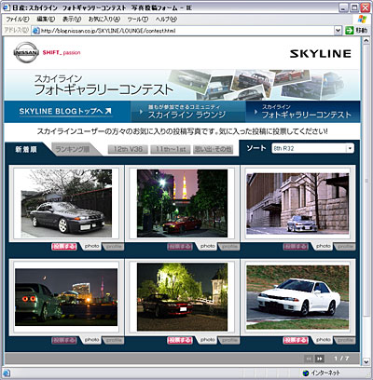Screen dimensions: 373x380
Task: Select profile tab under stone building photo
Action: click(345, 247)
